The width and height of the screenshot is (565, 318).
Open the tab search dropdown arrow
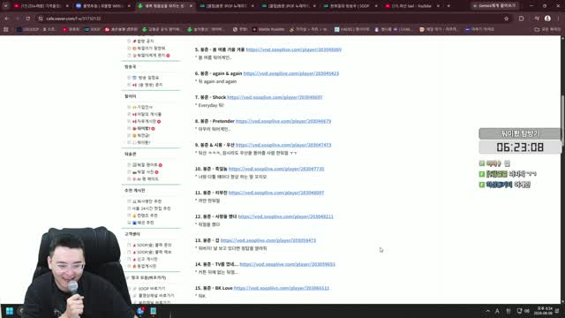[x=5, y=6]
